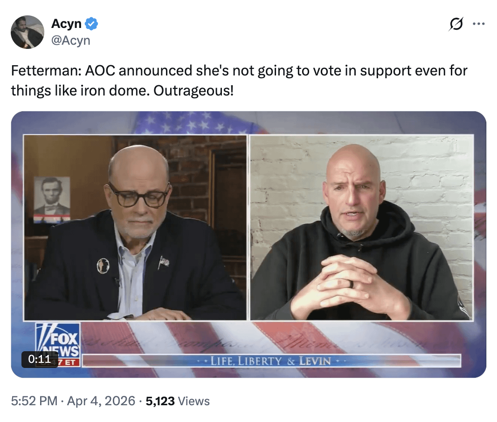Click the framed portrait behind the host

(52, 199)
